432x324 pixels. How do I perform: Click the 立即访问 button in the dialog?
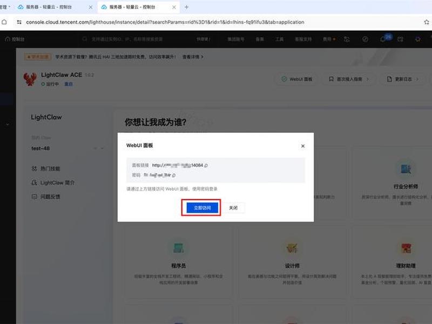202,208
